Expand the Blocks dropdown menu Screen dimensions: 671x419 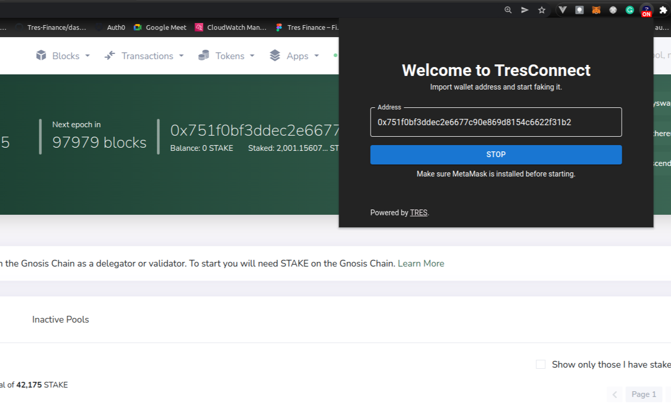(x=62, y=56)
